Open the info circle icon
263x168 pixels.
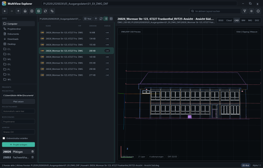tap(258, 11)
